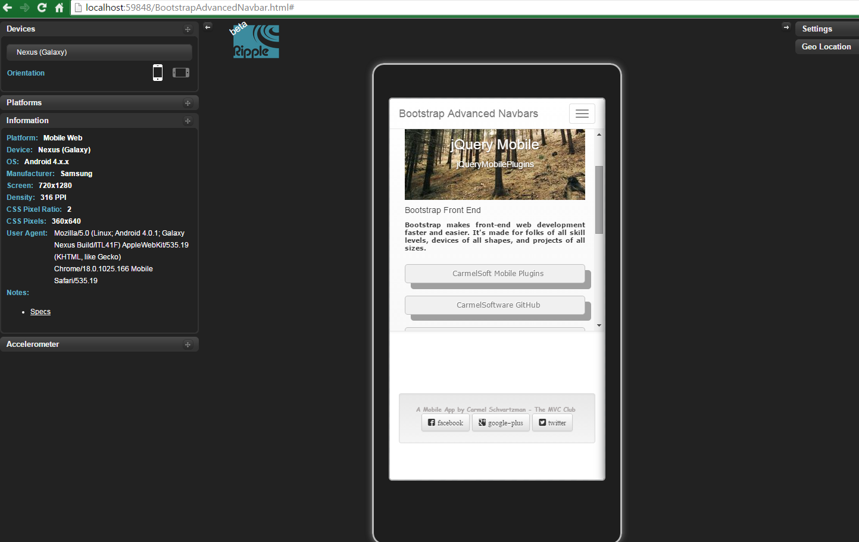Open the Specs link

click(40, 311)
